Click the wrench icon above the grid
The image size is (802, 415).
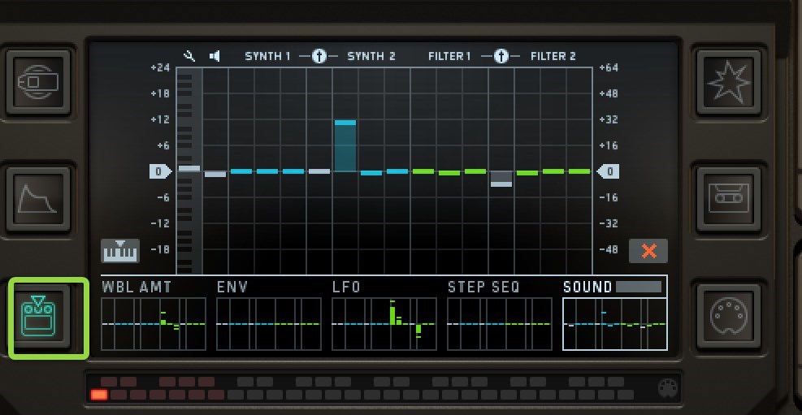(189, 56)
